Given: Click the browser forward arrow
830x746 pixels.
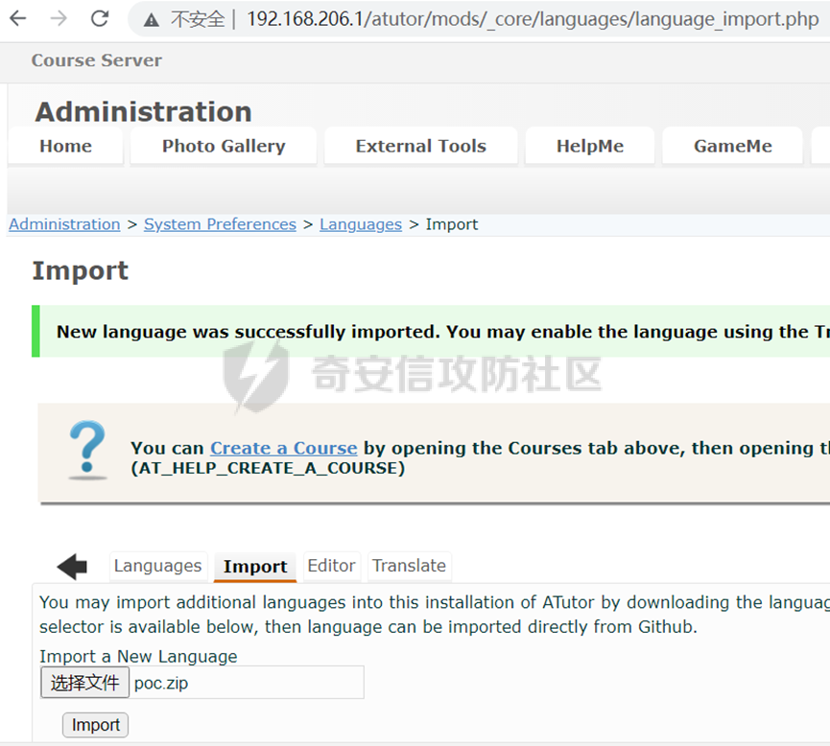Looking at the screenshot, I should pyautogui.click(x=59, y=19).
